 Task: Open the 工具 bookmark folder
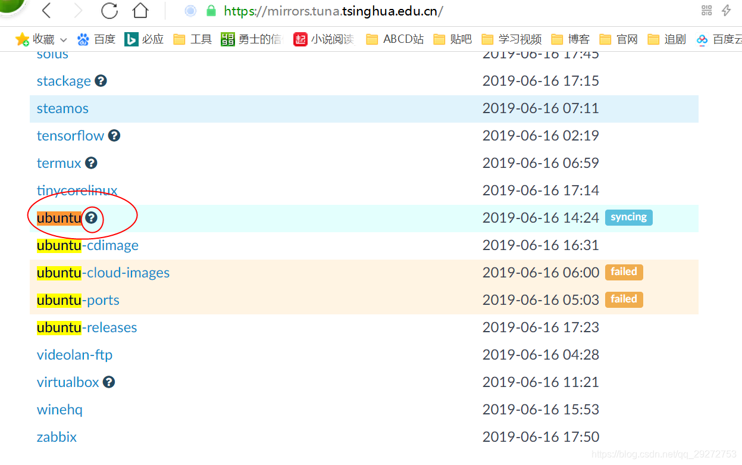coord(192,39)
